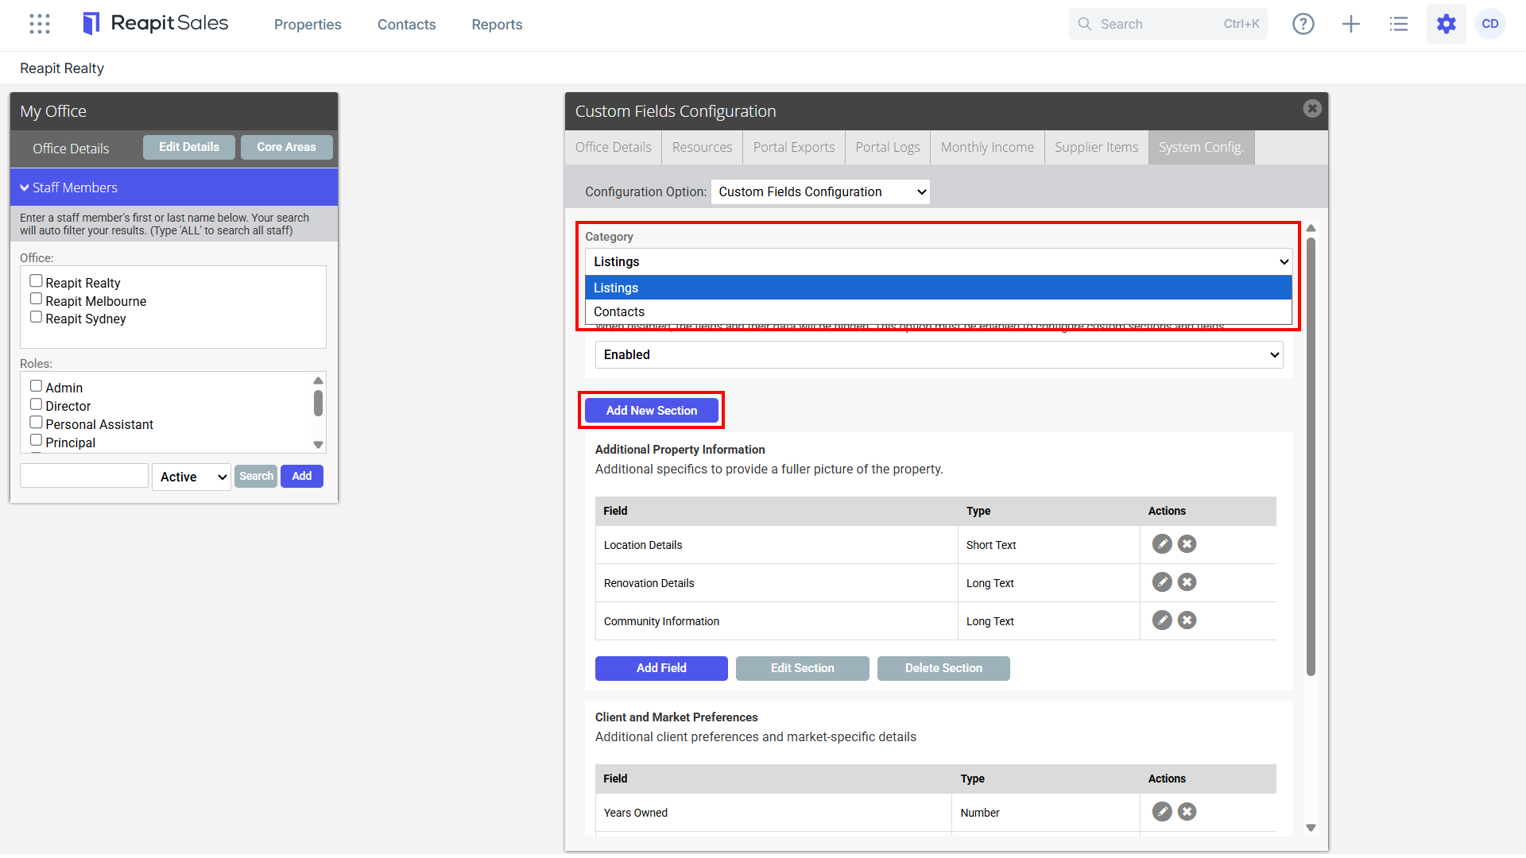Focus the staff name search field

tap(84, 476)
